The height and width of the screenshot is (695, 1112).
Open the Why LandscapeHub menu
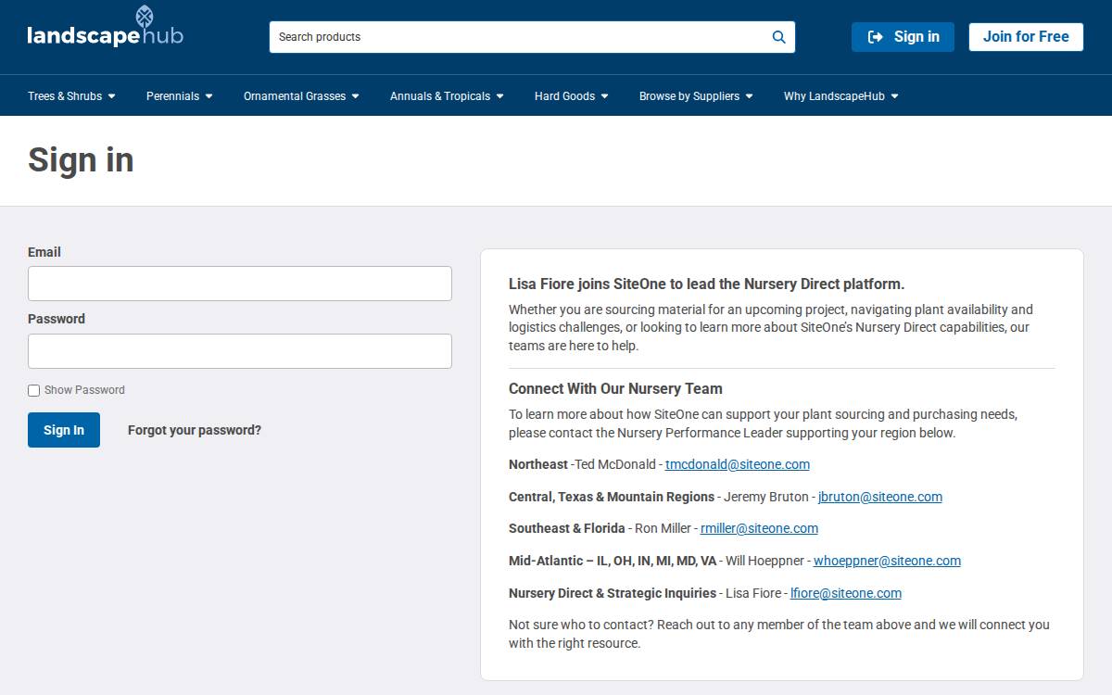841,95
